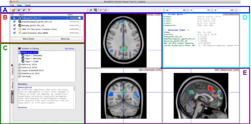
Task: Click the X coordinate stepper arrows
Action: tap(188, 10)
